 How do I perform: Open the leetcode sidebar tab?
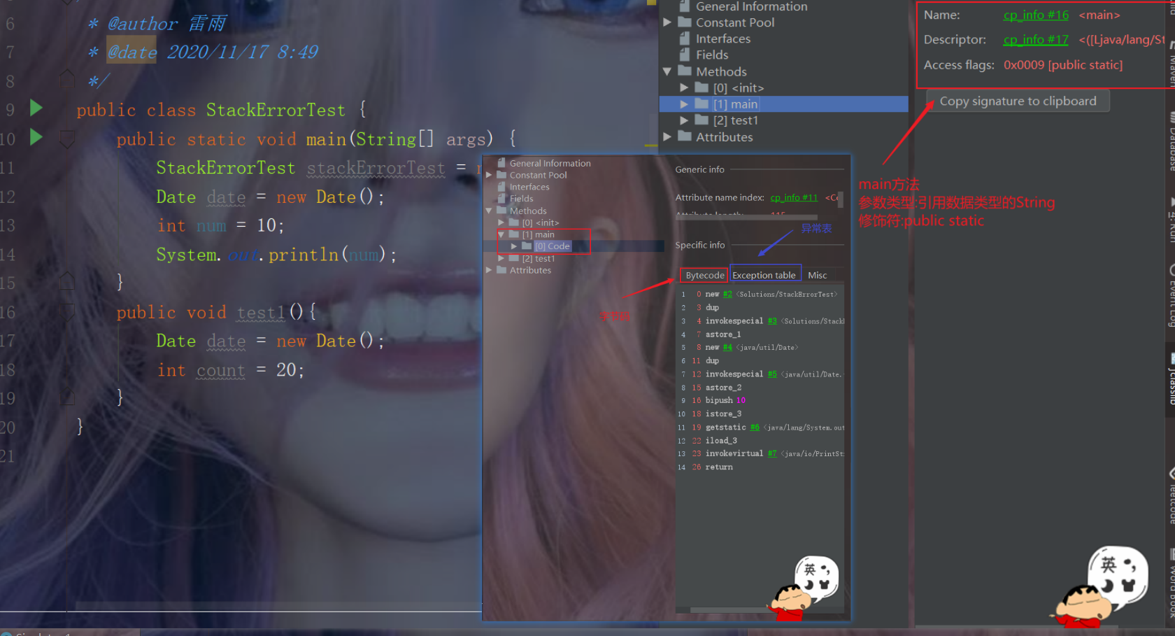click(1171, 497)
